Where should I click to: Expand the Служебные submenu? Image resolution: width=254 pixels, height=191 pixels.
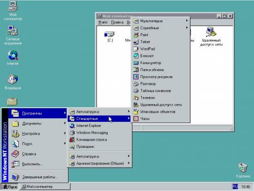[x=161, y=28]
